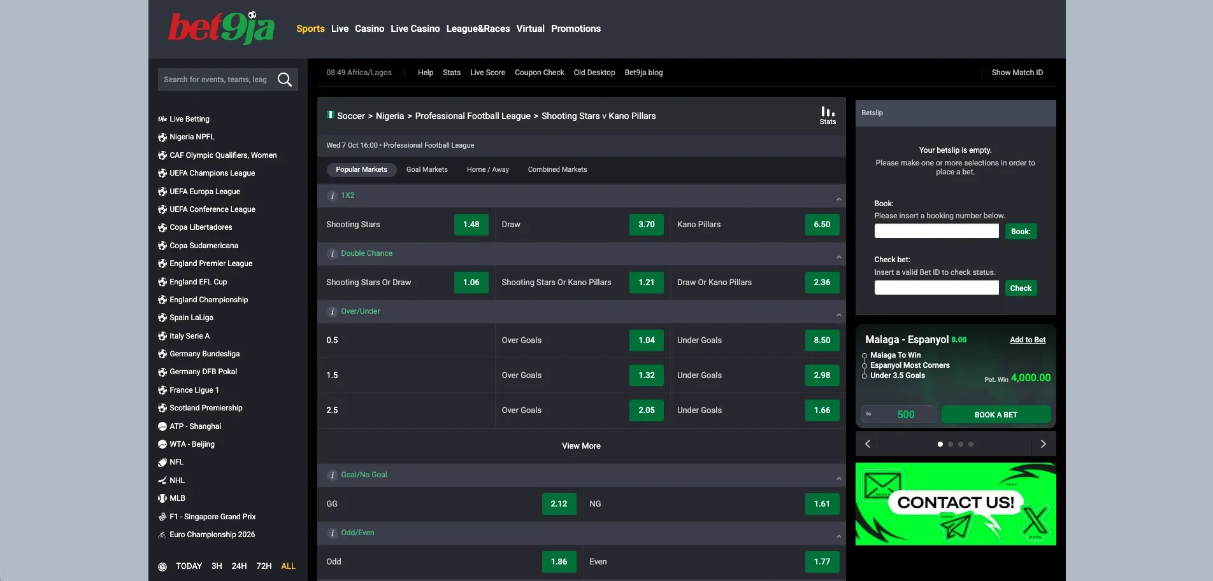
Task: Select the 72H time filter
Action: pos(264,566)
